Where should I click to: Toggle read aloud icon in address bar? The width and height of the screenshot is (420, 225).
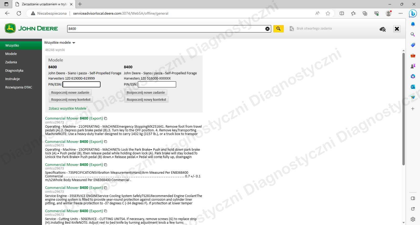[x=317, y=13]
